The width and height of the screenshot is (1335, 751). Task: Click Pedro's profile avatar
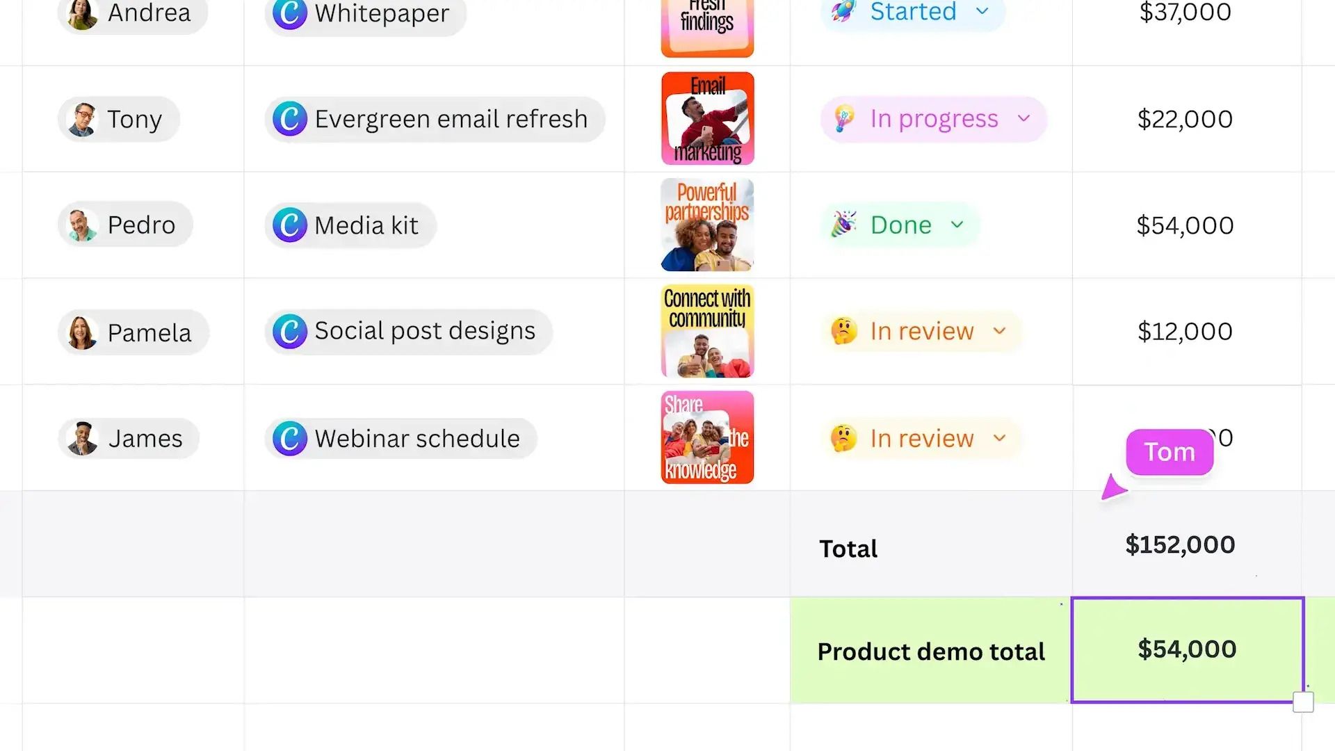click(x=83, y=225)
